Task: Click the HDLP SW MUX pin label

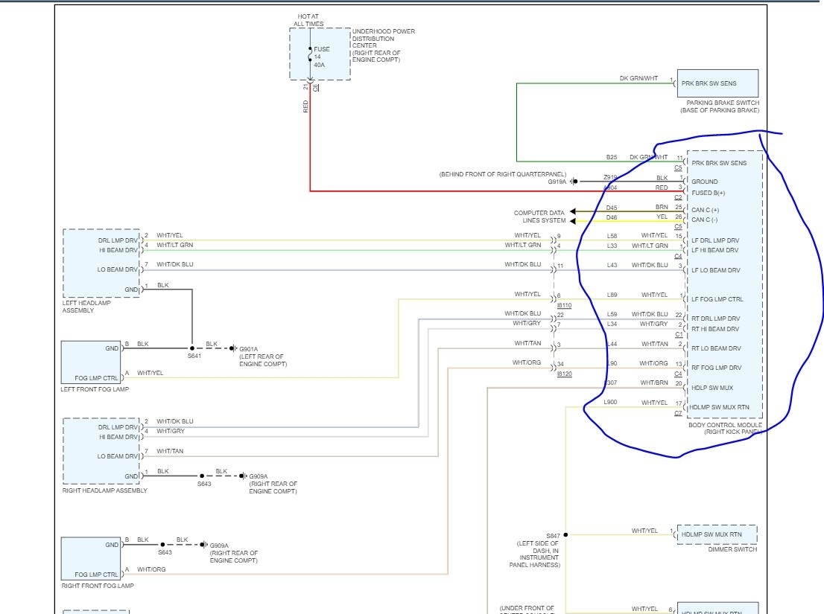Action: coord(712,387)
